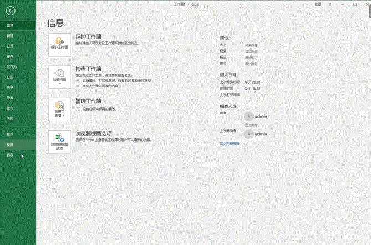
Task: Click the back arrow to return to workbook
Action: point(10,11)
